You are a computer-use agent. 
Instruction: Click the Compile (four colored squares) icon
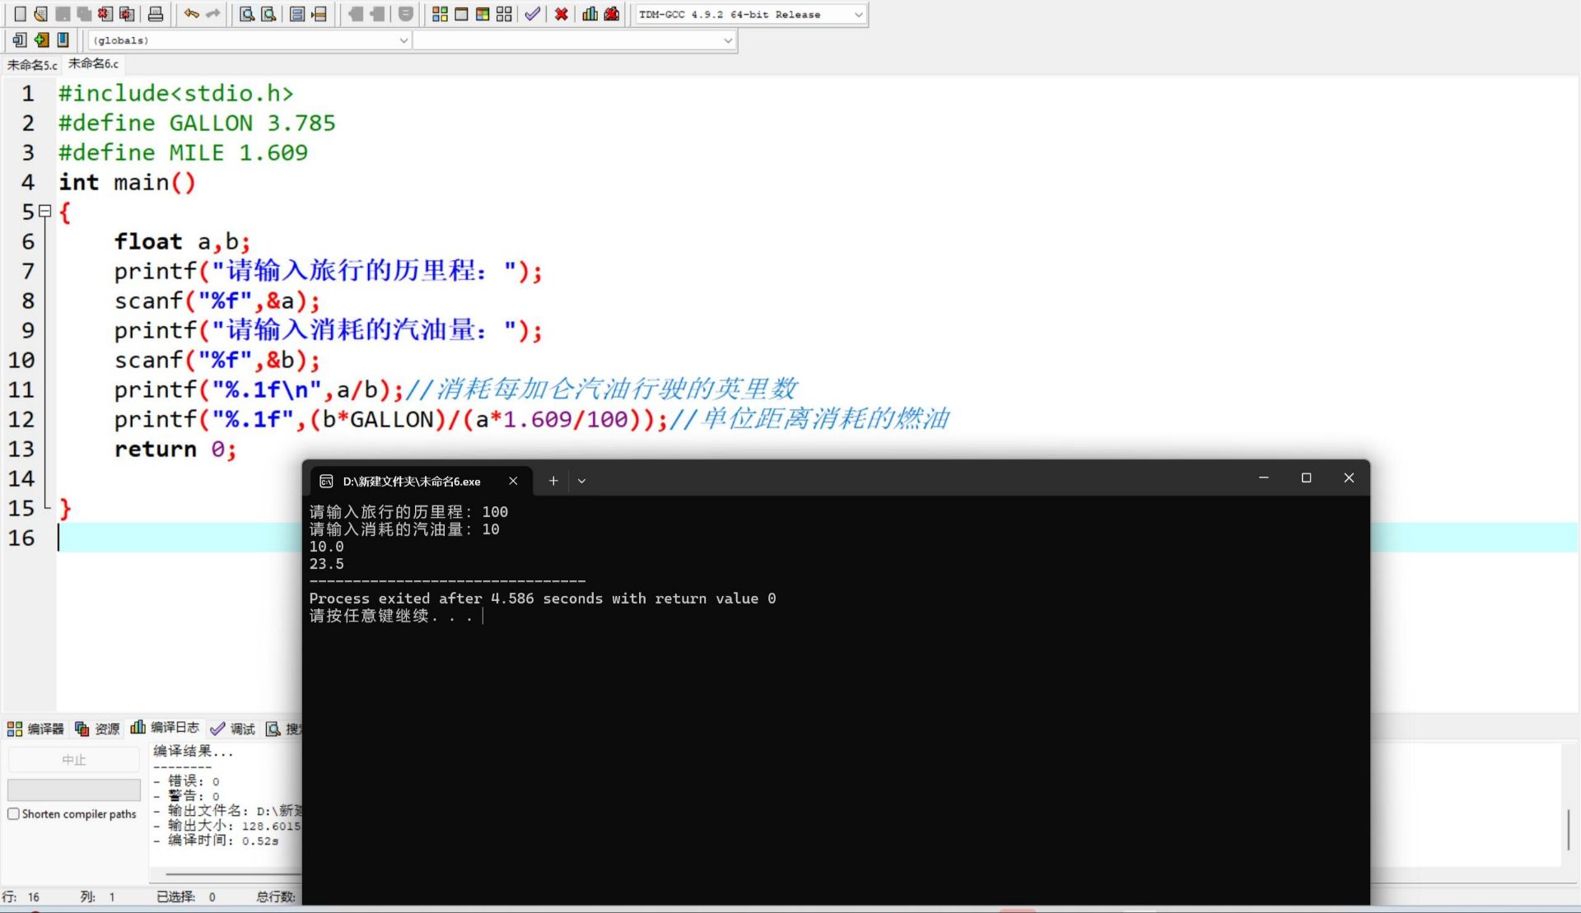coord(440,14)
